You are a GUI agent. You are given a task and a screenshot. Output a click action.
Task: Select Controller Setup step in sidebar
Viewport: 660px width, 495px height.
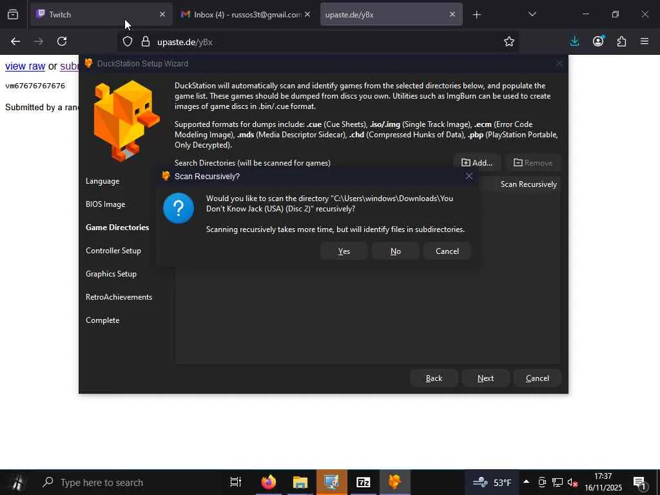click(113, 251)
